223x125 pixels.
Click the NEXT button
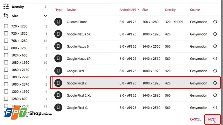click(x=212, y=119)
